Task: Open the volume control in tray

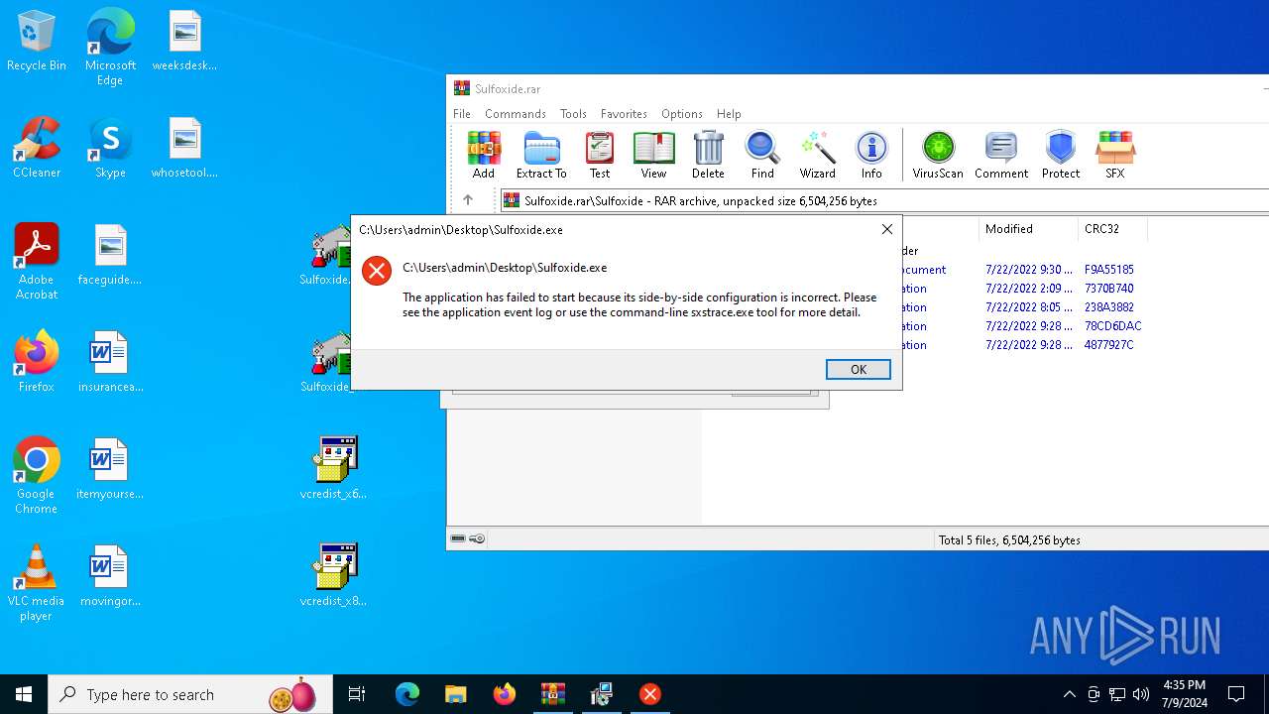Action: tap(1141, 694)
